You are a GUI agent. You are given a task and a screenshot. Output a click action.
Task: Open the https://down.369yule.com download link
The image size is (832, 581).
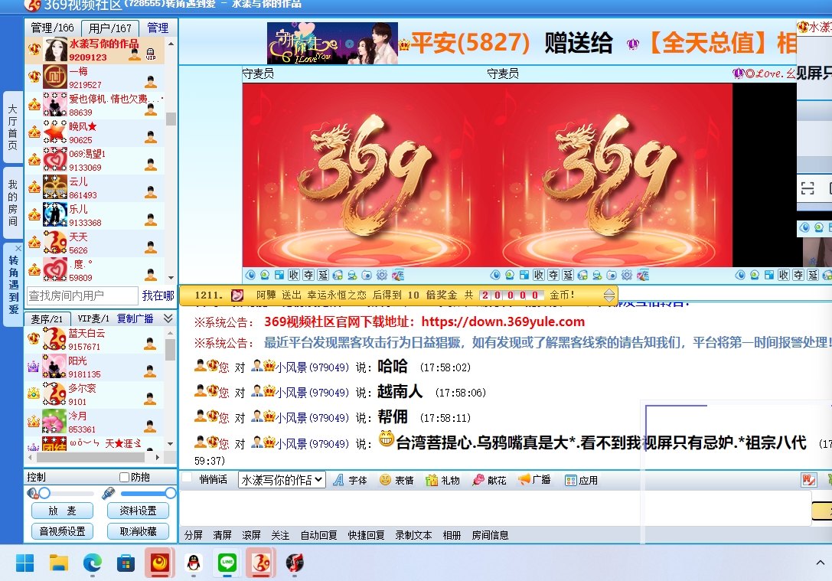click(503, 322)
